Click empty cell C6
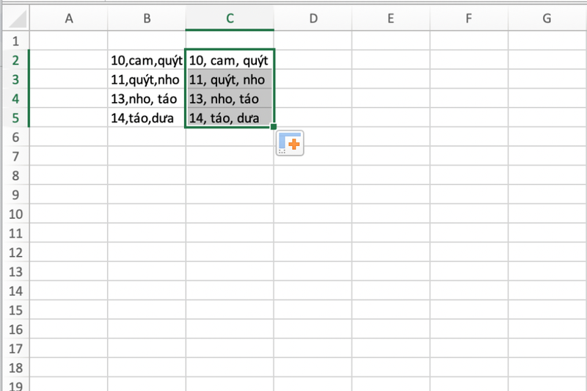Image resolution: width=587 pixels, height=391 pixels. pyautogui.click(x=230, y=137)
